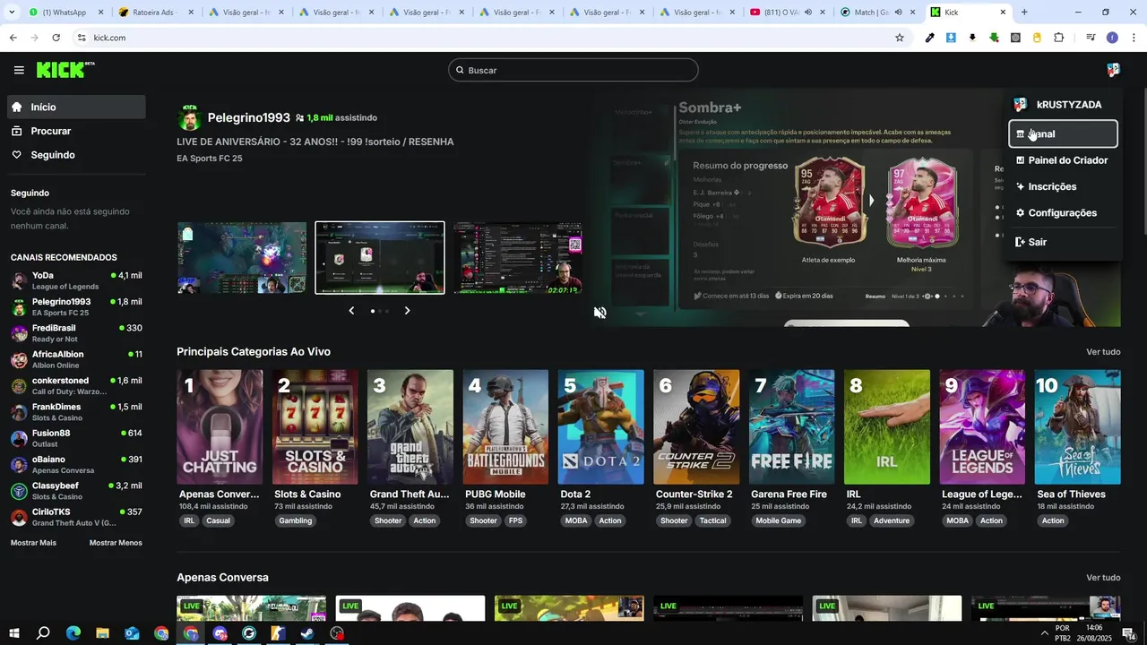This screenshot has width=1147, height=645.
Task: Click Sair to log out
Action: pyautogui.click(x=1063, y=242)
